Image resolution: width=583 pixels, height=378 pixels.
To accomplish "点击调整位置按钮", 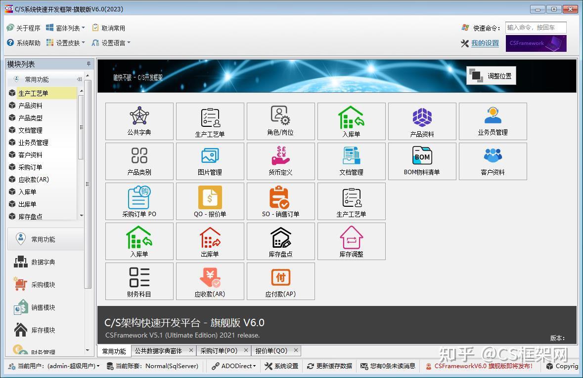I will pos(491,75).
